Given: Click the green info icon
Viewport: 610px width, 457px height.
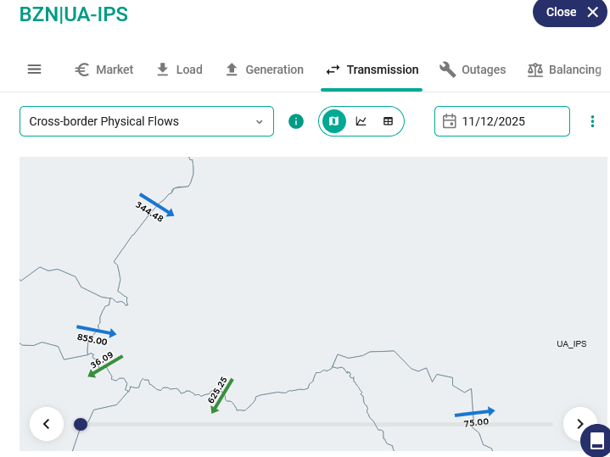Looking at the screenshot, I should [296, 121].
